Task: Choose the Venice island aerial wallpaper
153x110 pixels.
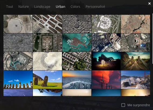Action: pos(77,42)
